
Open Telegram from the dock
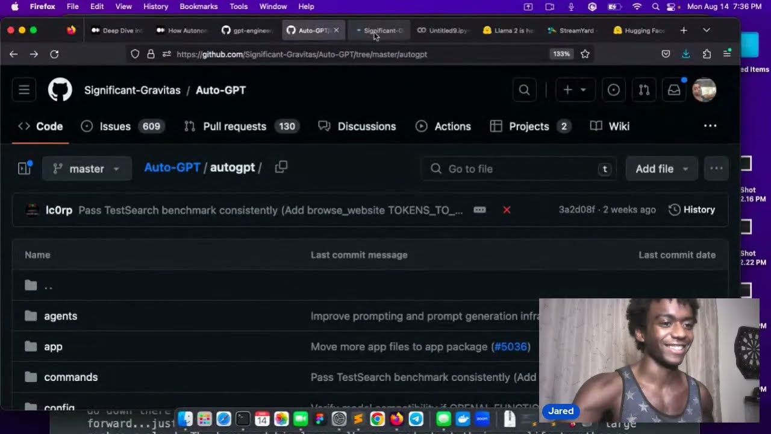(416, 418)
